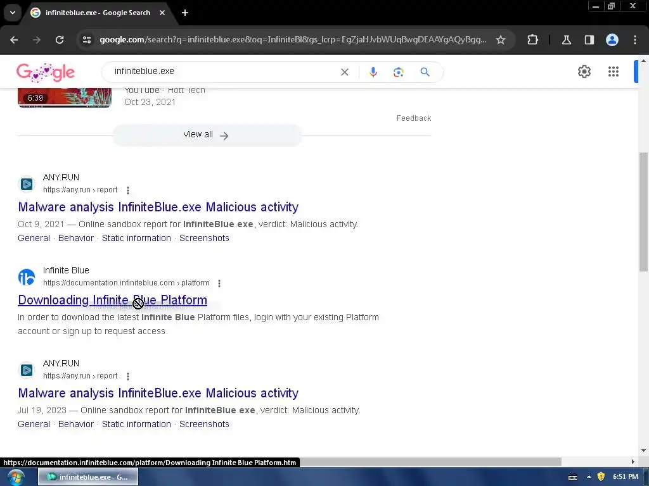Open Oct 9, 2021 Malware analysis InfiniteBlue.exe result
Screen dimensions: 649x486
158,207
